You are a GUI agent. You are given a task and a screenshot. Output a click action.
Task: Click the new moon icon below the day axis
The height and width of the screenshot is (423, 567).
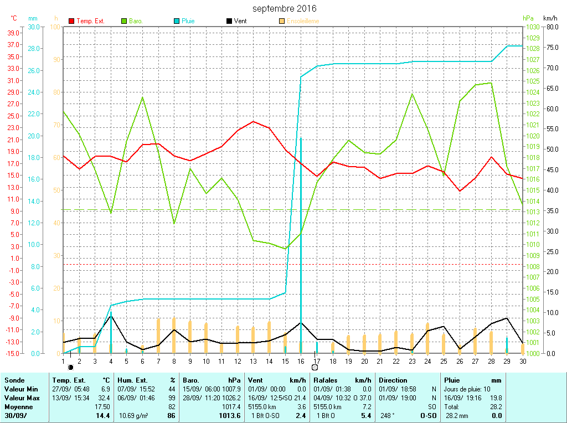[x=70, y=367]
